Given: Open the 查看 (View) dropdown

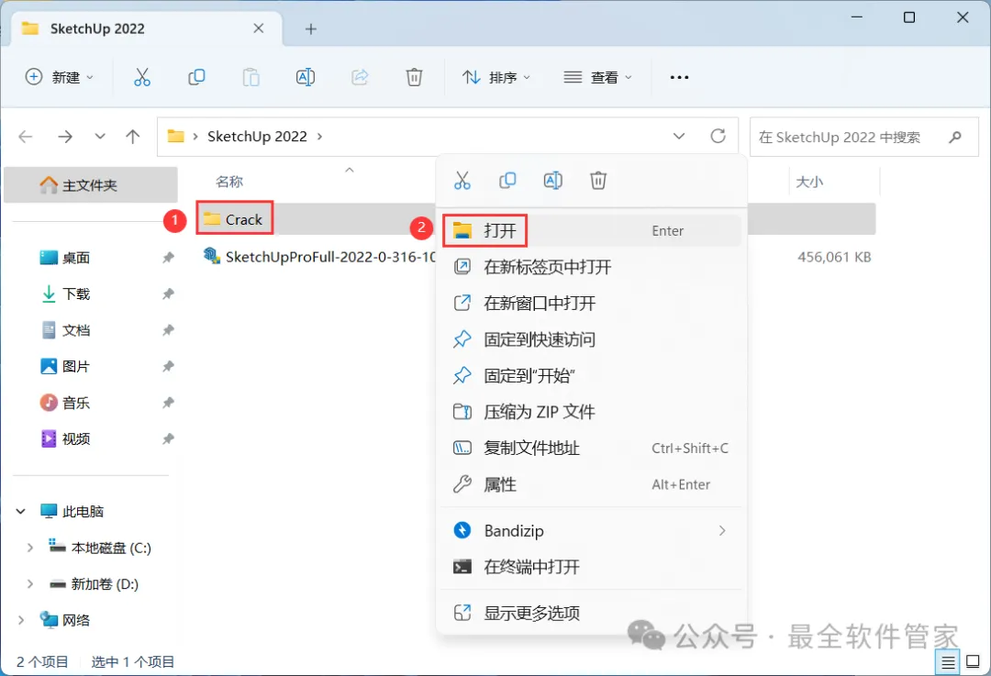Looking at the screenshot, I should click(598, 77).
